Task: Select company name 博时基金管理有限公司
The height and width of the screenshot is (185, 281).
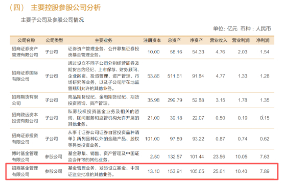Action: tap(25, 156)
